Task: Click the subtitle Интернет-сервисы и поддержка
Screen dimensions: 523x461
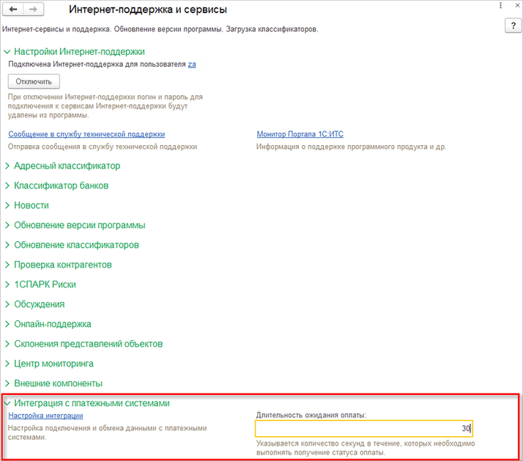Action: 160,29
